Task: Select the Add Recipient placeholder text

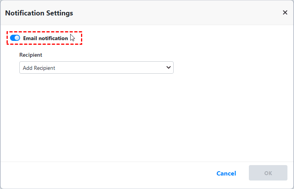Action: 39,68
